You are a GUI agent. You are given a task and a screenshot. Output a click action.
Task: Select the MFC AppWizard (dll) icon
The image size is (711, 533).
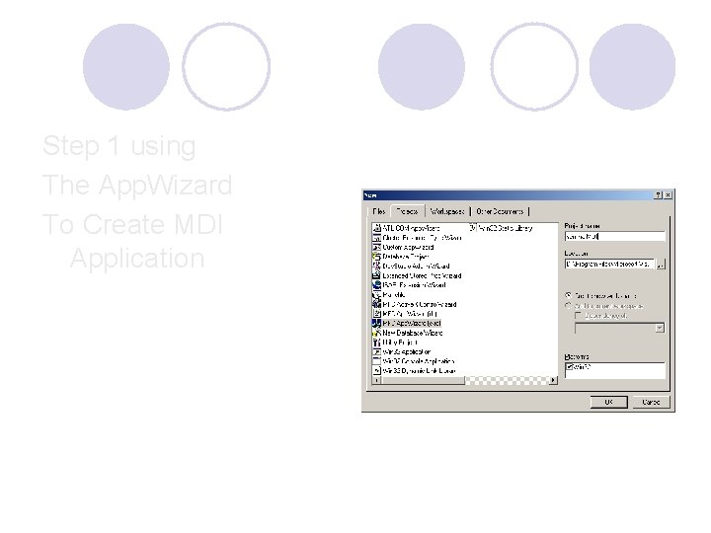click(376, 314)
